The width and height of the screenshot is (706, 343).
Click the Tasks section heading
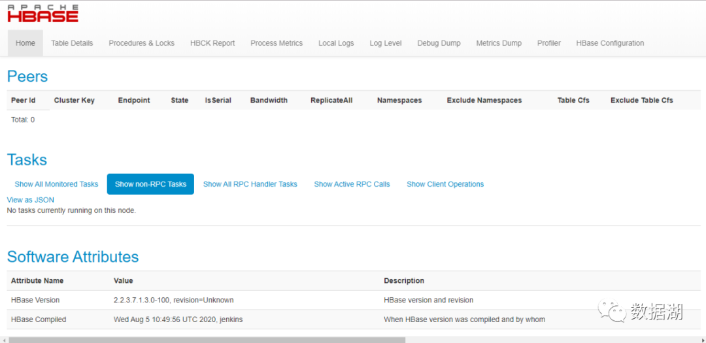27,160
